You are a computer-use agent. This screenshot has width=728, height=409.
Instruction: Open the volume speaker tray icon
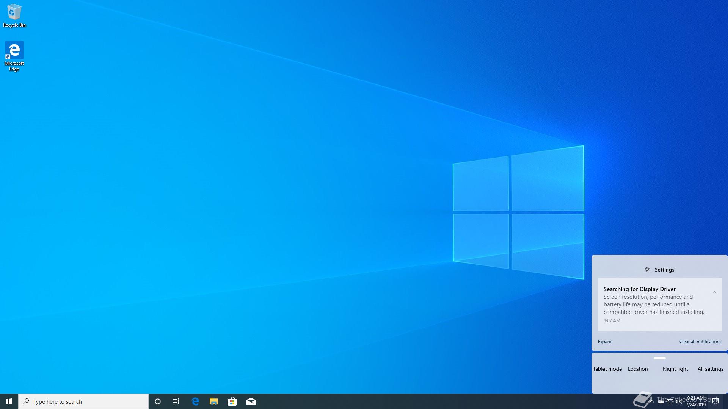[679, 401]
